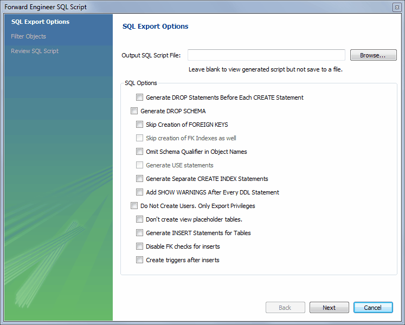Image resolution: width=405 pixels, height=325 pixels.
Task: Check the Generate DROP SCHEMA option
Action: 134,111
